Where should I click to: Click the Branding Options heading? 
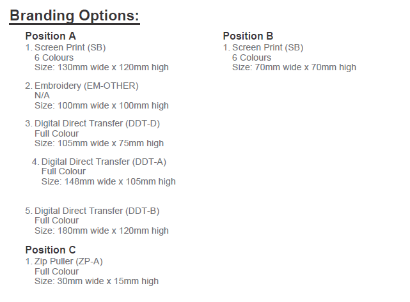coord(74,15)
